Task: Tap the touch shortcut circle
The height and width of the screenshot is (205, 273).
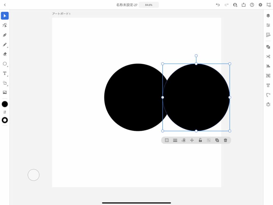Action: (x=34, y=175)
